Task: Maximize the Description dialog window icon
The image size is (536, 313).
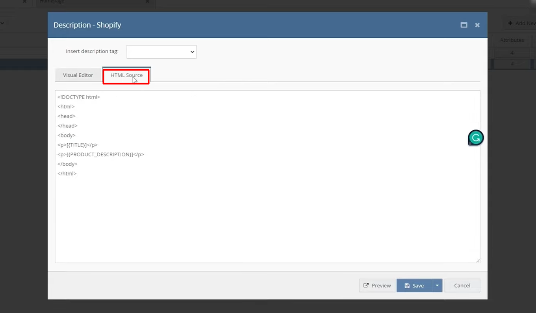Action: 464,25
